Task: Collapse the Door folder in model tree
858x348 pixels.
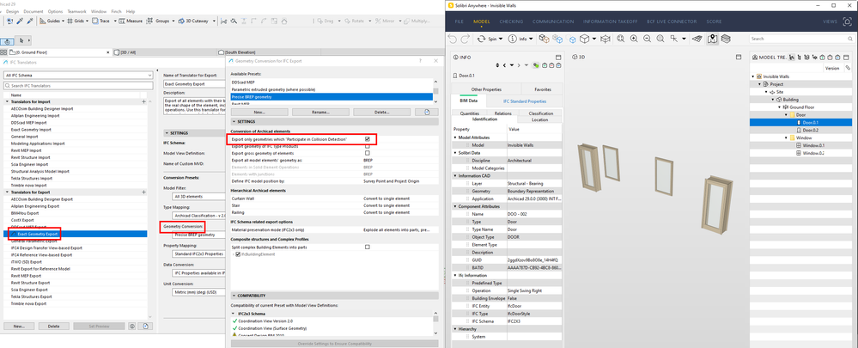Action: 787,115
